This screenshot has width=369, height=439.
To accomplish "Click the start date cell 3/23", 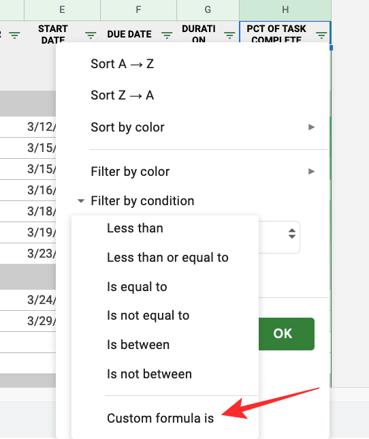I will [41, 254].
